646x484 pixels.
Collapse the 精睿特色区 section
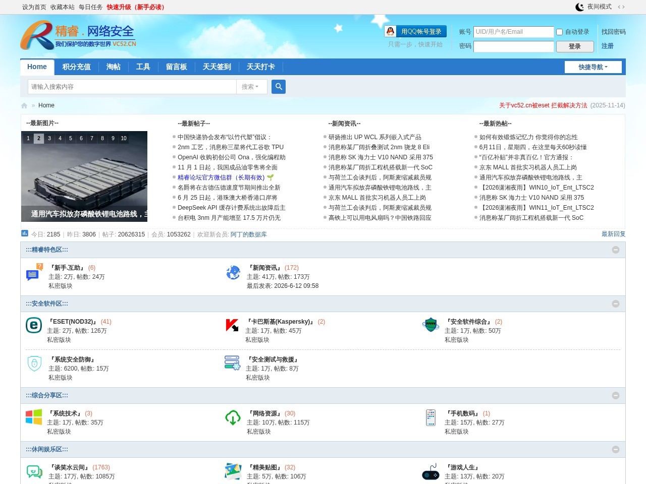coord(616,250)
